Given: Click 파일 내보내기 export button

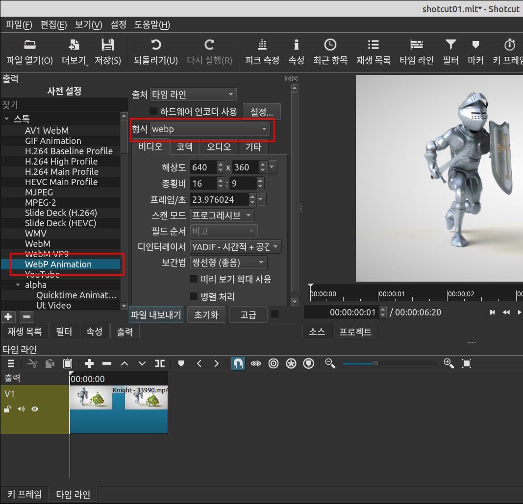Looking at the screenshot, I should pos(156,314).
